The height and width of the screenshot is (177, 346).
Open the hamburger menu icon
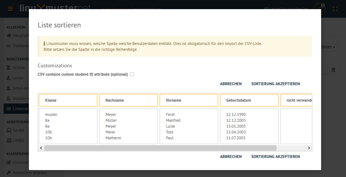click(x=10, y=9)
